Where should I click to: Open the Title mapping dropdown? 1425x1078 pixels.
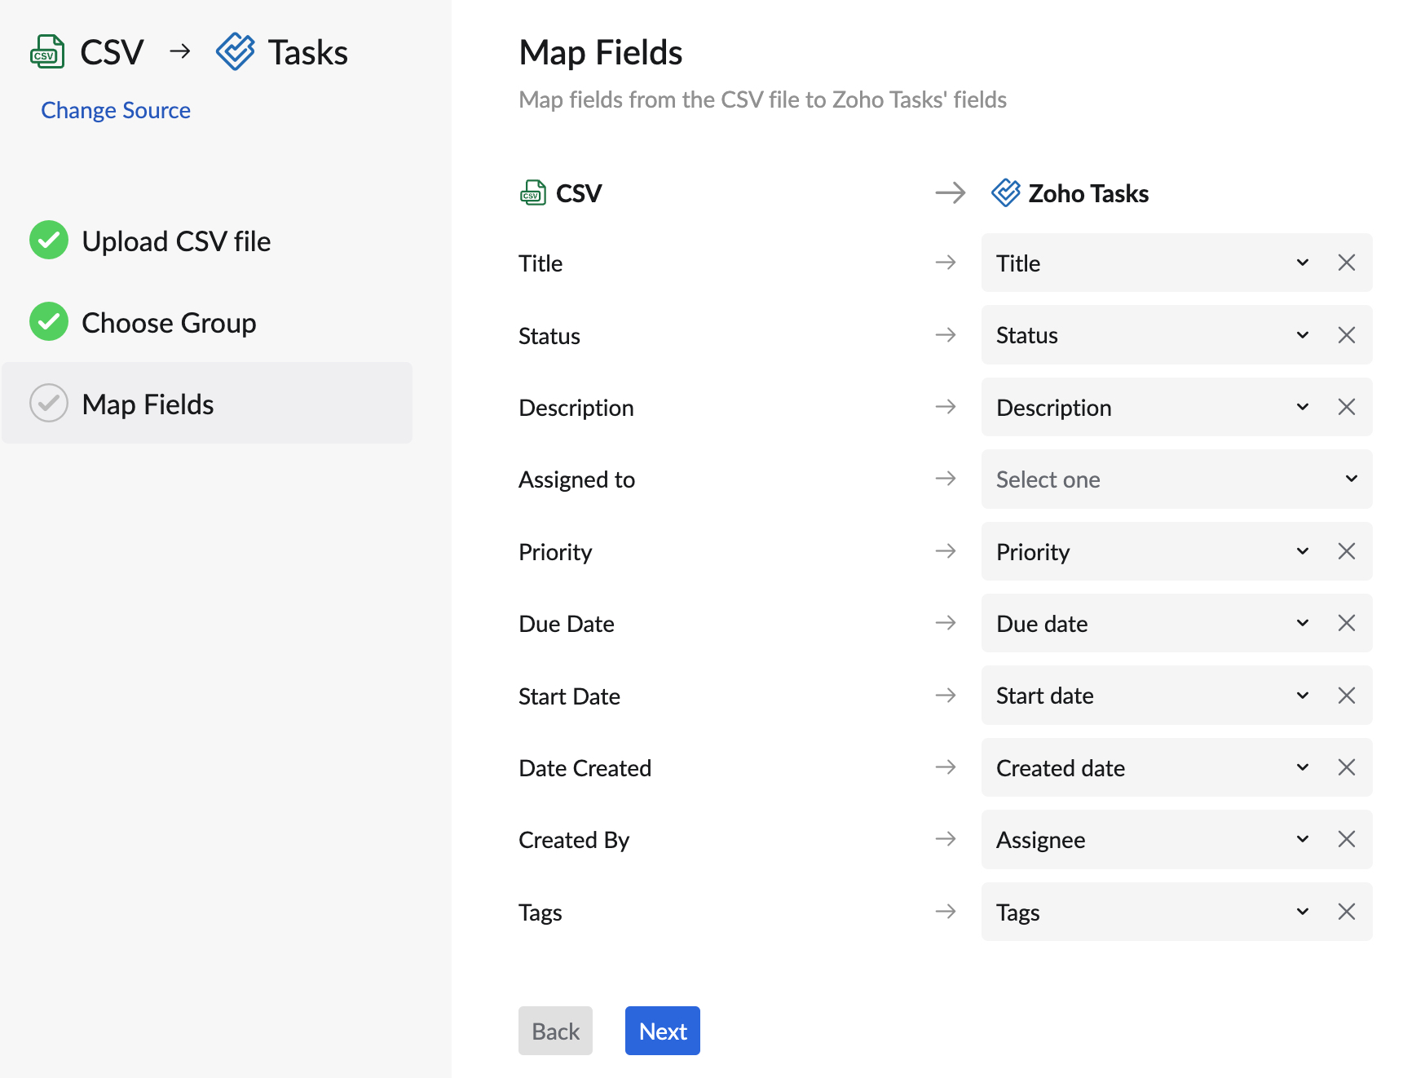[x=1302, y=263]
